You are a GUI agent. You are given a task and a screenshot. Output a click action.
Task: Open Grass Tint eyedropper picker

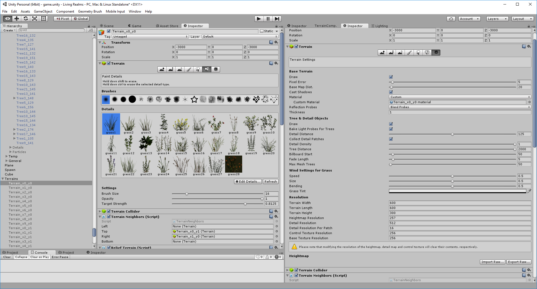529,191
